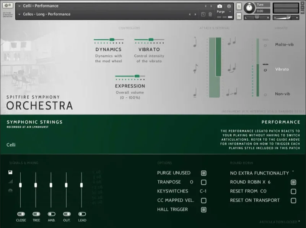This screenshot has width=306, height=228.
Task: Click previous preset arrow for Cellos - Long
Action: 190,14
